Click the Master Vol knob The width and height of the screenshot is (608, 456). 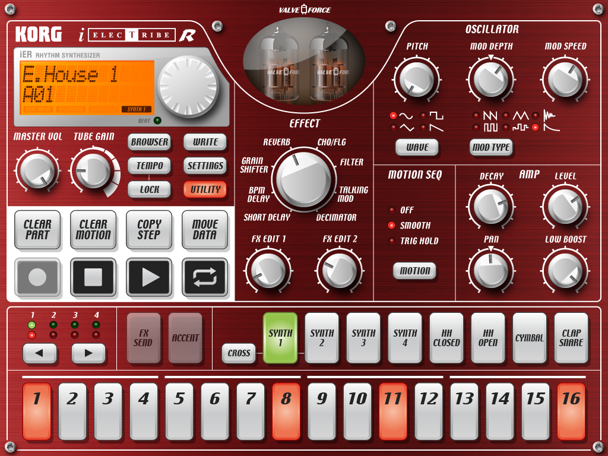click(37, 170)
